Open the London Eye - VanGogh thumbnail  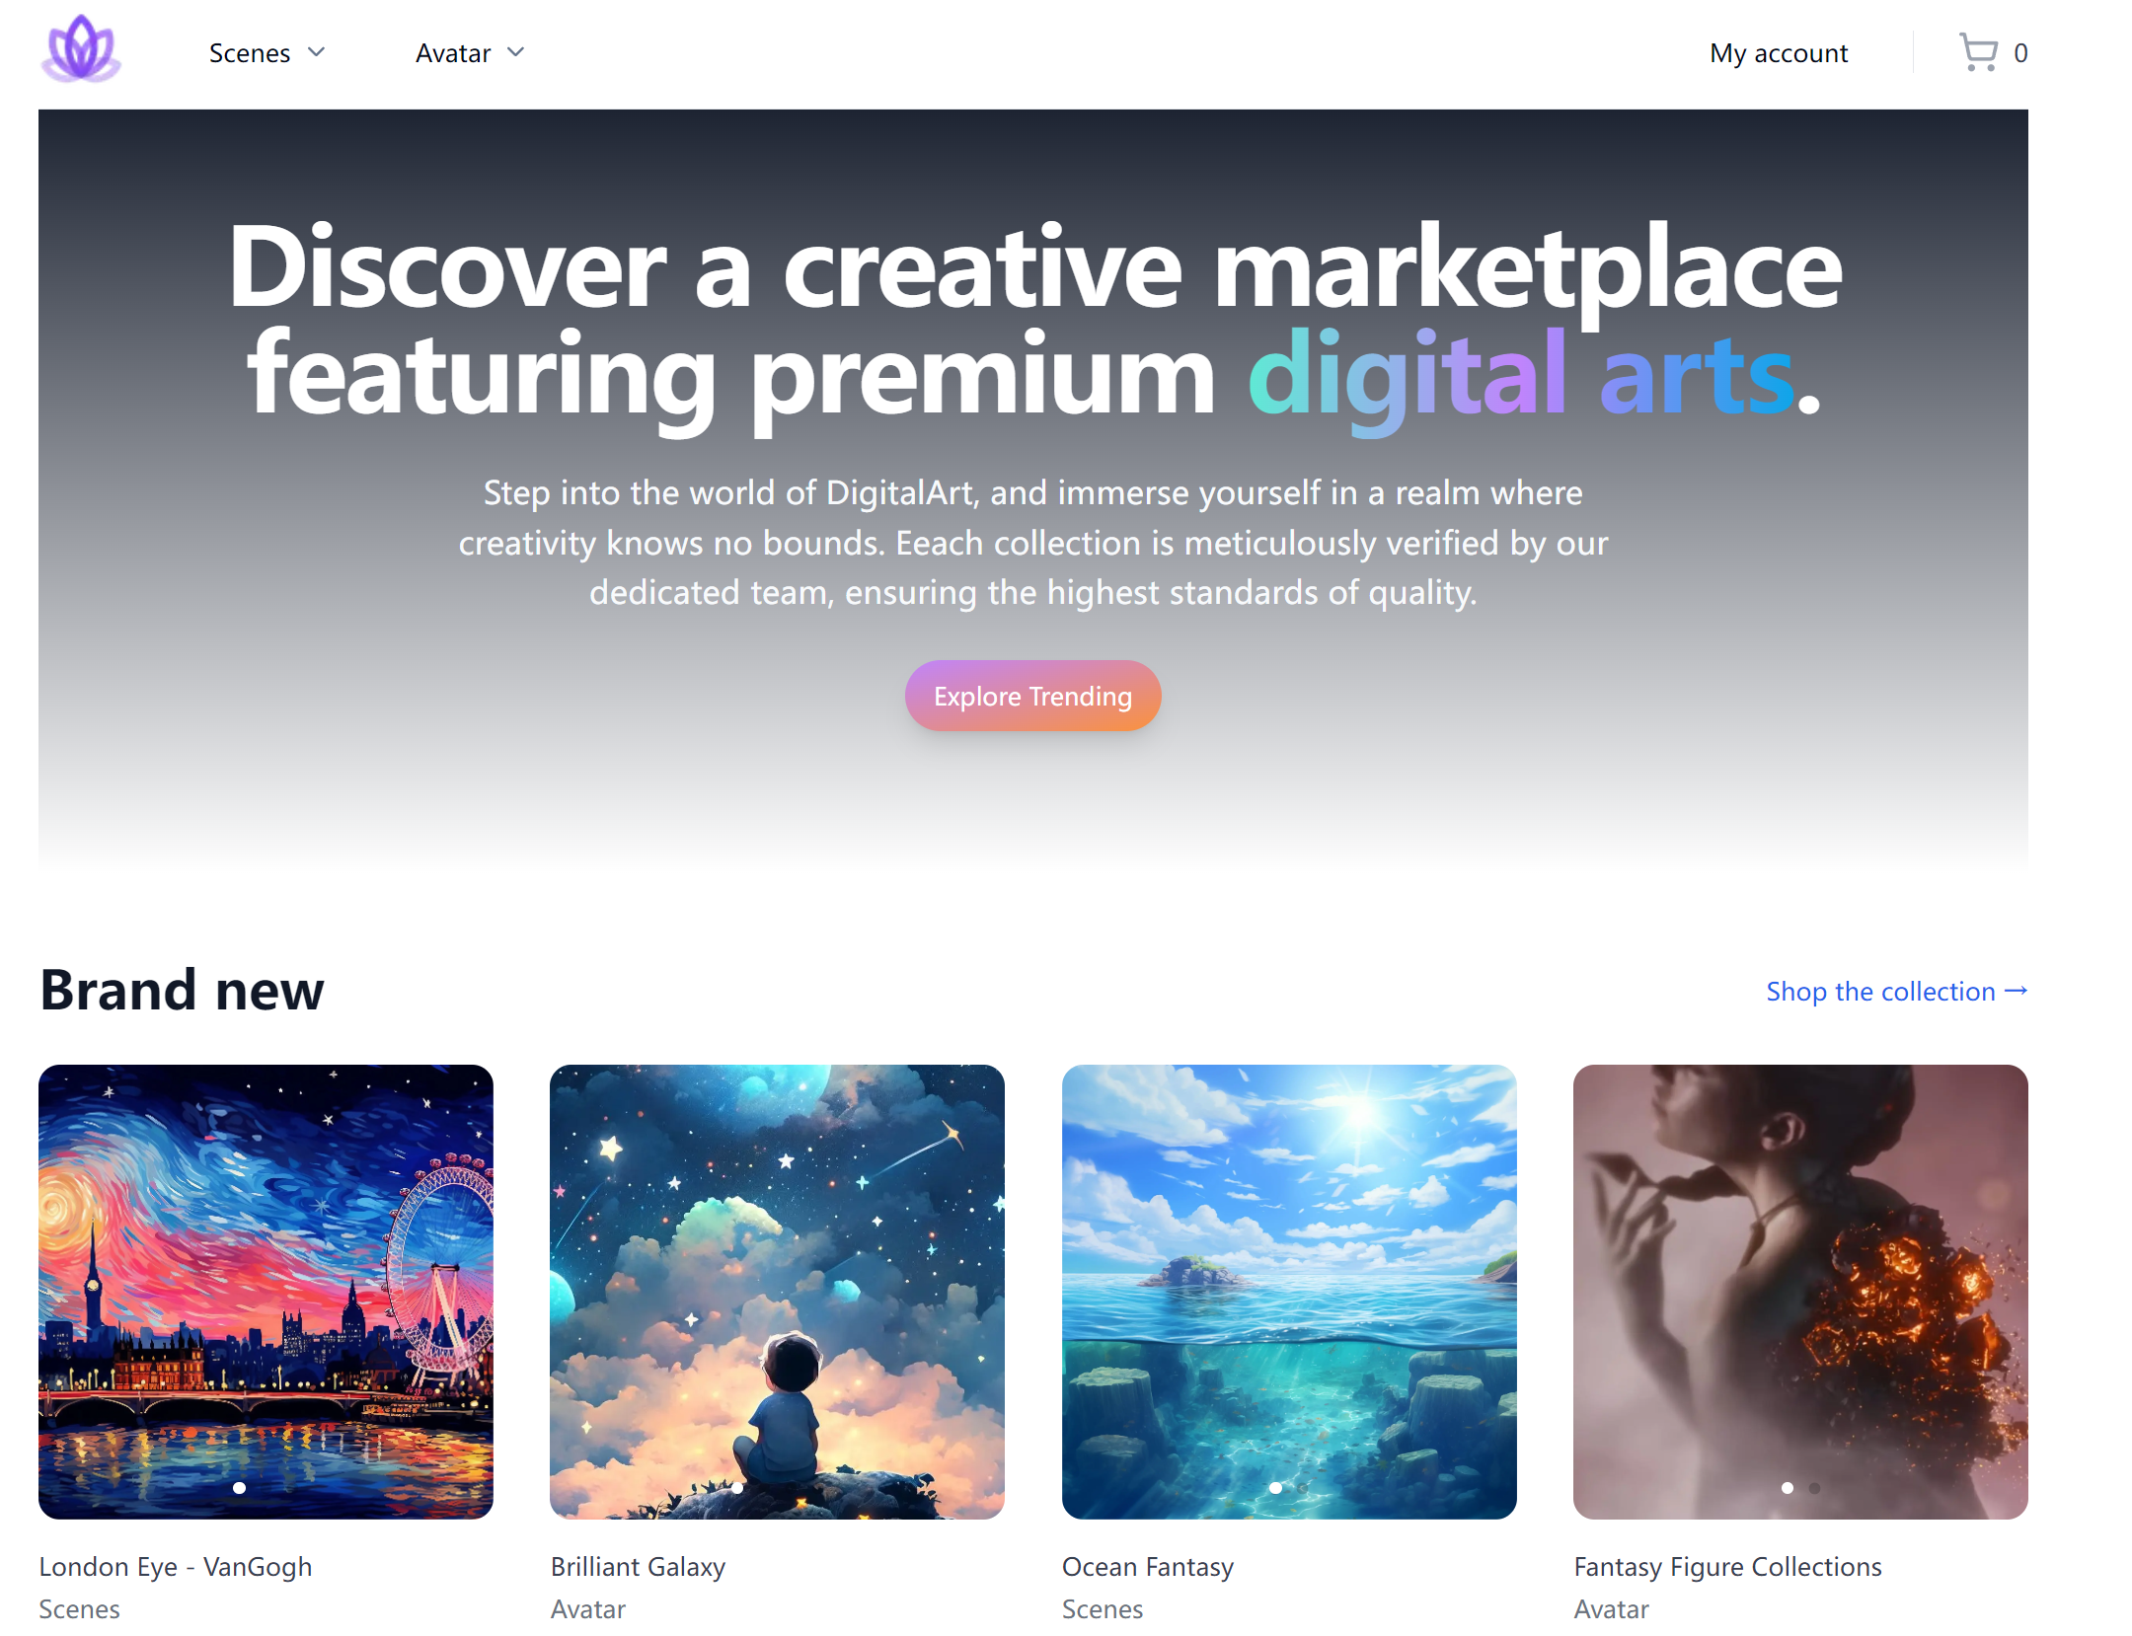pyautogui.click(x=266, y=1292)
